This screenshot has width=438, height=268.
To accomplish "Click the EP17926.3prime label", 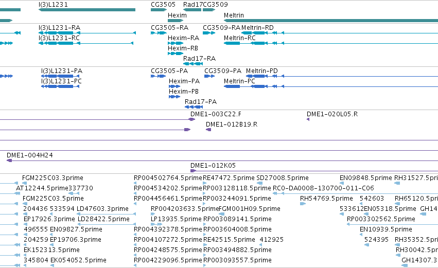I will [49, 219].
